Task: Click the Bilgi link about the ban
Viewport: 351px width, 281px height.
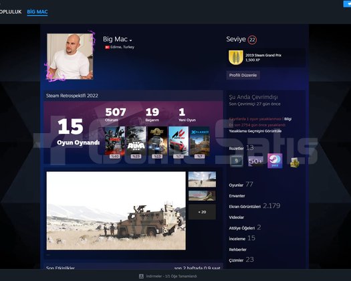Action: coord(288,119)
